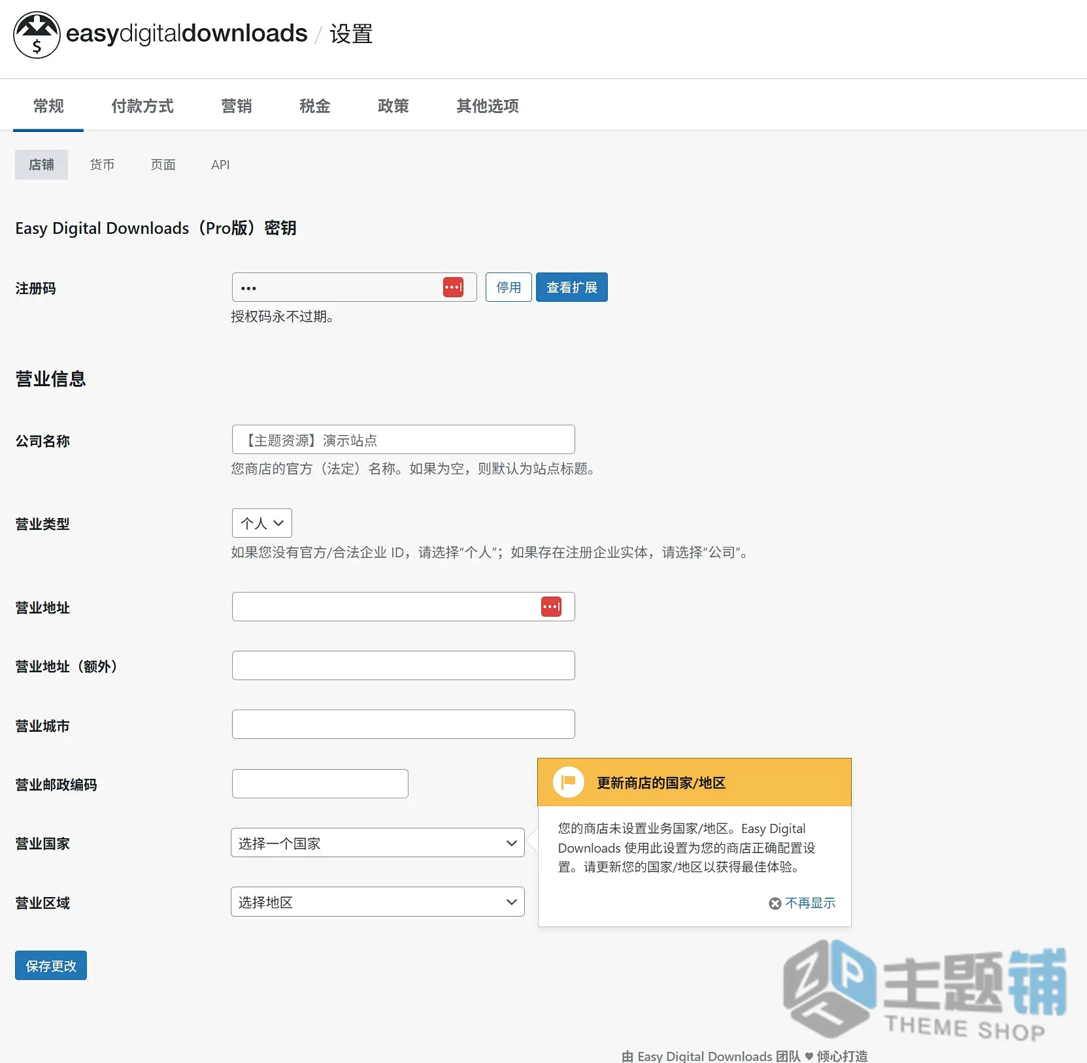The width and height of the screenshot is (1087, 1063).
Task: Open the 选择地区 region dropdown
Action: pyautogui.click(x=378, y=902)
